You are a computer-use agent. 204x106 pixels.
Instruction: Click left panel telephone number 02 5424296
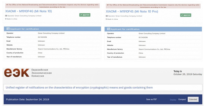pos(42,37)
